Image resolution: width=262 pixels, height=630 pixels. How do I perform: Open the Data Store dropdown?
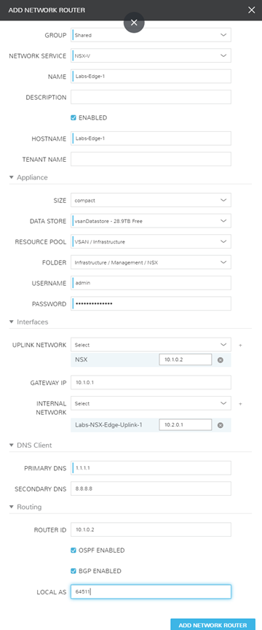point(151,221)
